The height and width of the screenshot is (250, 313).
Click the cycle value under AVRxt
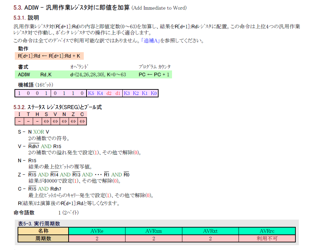pos(210,238)
